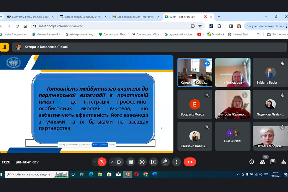Click the forward navigation arrow
288x192 pixels.
pos(9,26)
